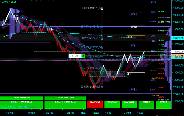Click the 24 feb date on time axis
Viewport: 184px width, 116px height.
coord(127,113)
